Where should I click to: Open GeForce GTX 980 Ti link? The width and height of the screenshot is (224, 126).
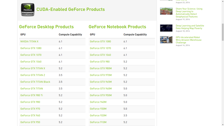[x=32, y=95]
